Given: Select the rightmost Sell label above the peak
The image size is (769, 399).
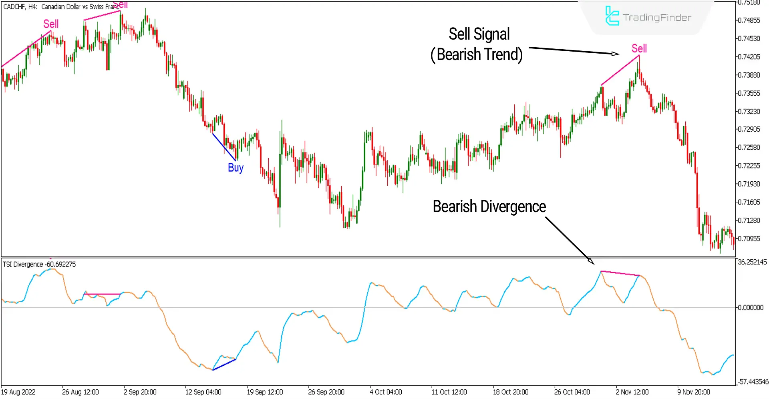Looking at the screenshot, I should (639, 49).
